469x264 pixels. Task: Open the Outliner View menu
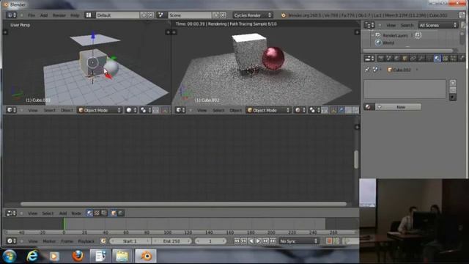point(391,26)
